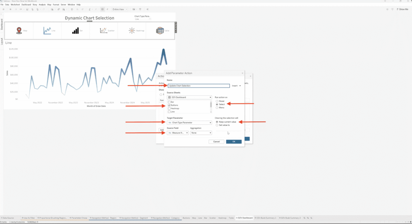Select the Hover radio button
The width and height of the screenshot is (412, 224).
coord(217,101)
